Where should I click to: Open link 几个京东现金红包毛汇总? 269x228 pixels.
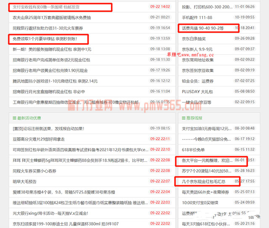pos(203,182)
